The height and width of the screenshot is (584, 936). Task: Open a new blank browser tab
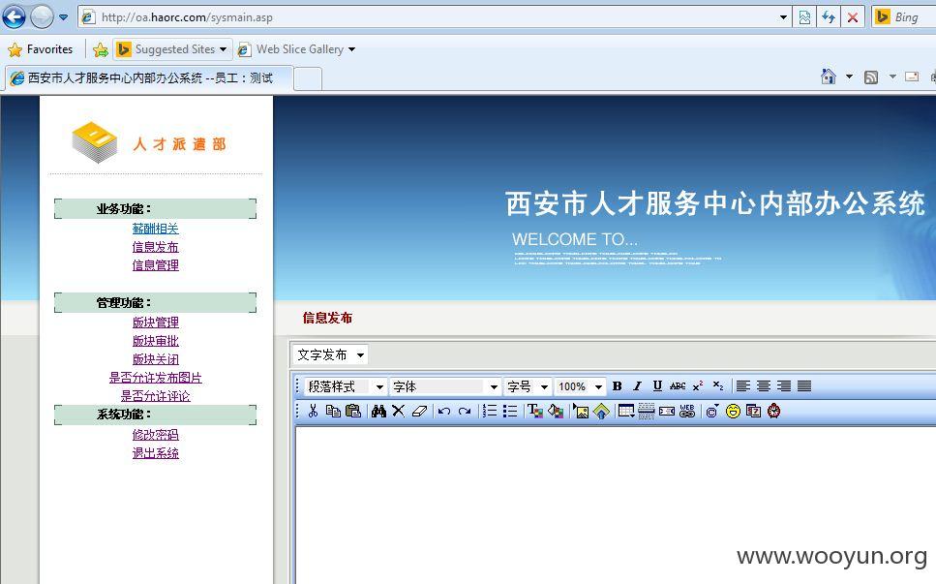click(308, 78)
